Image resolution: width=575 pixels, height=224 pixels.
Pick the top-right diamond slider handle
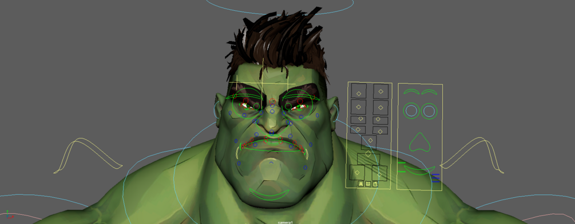pyautogui.click(x=380, y=91)
